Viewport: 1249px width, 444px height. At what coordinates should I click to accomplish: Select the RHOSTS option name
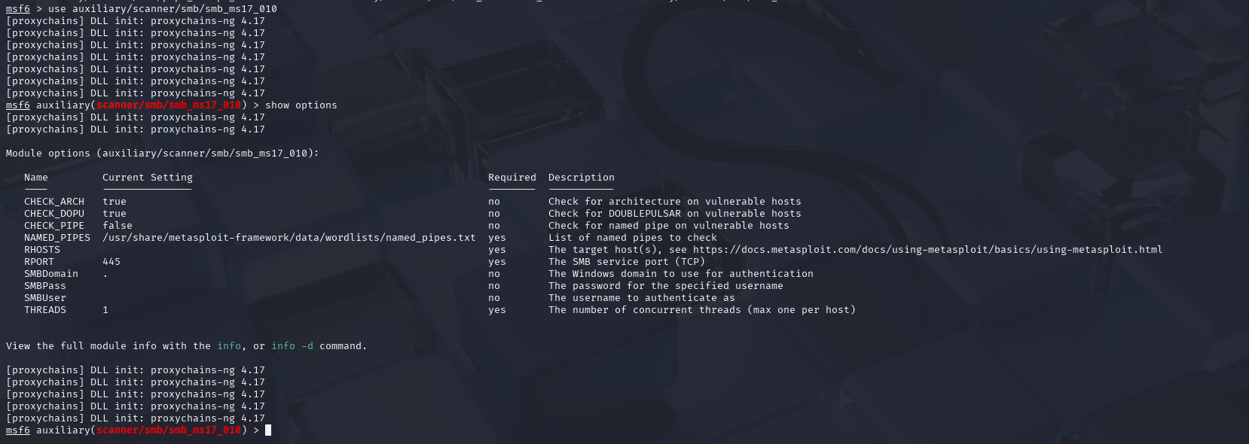point(42,250)
